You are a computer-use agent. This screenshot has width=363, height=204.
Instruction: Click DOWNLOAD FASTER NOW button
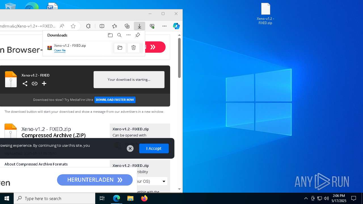pyautogui.click(x=115, y=100)
